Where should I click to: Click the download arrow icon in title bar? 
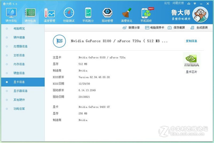189,3
